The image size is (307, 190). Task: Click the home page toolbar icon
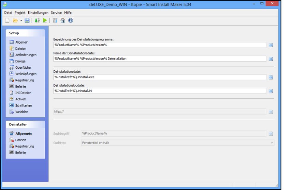point(63,20)
